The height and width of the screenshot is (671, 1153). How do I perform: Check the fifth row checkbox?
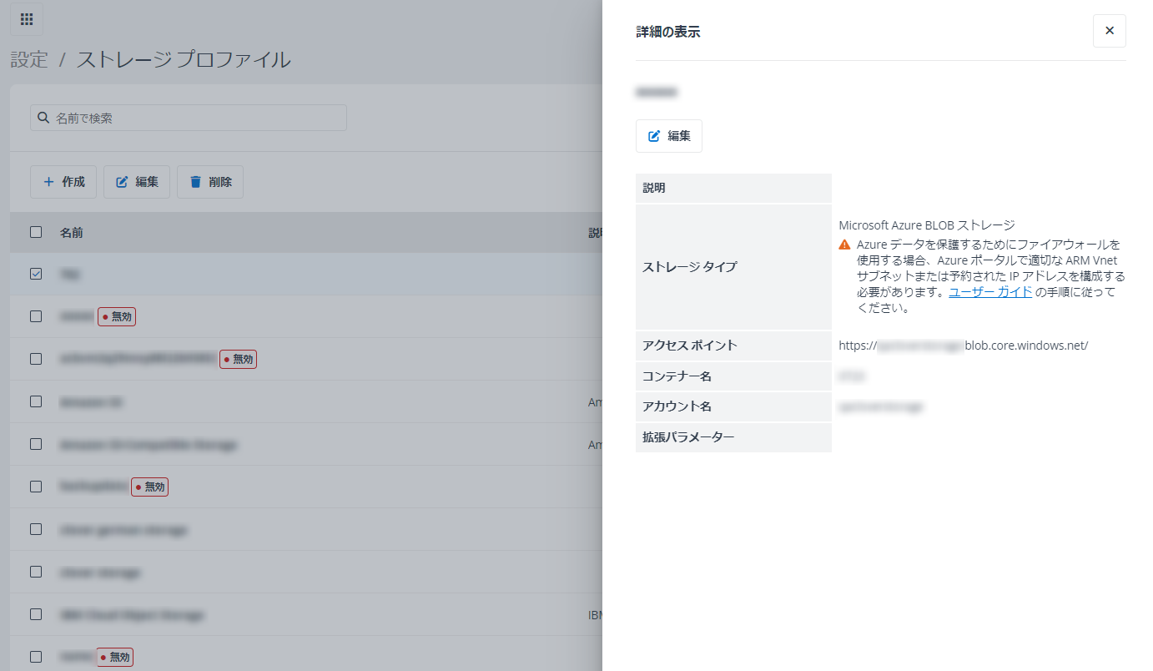(x=36, y=444)
